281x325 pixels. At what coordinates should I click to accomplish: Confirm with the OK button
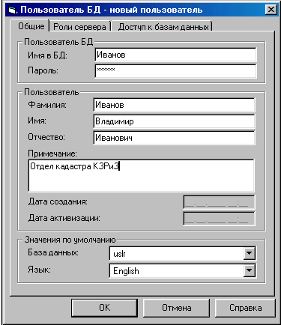click(x=104, y=308)
